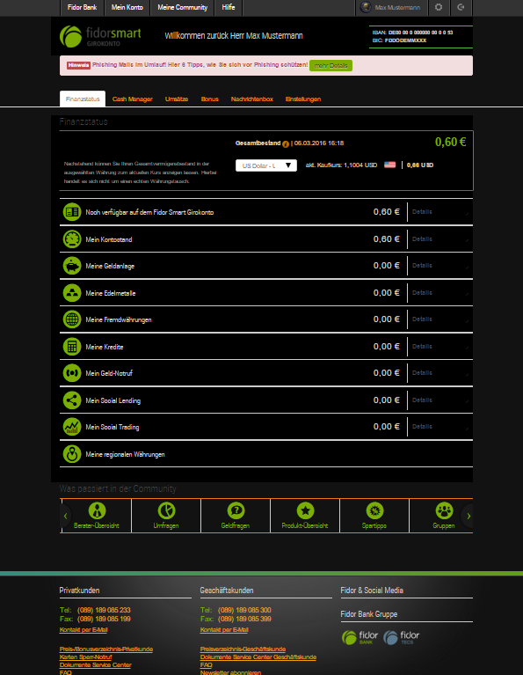Click the Fidor TECS footer logo
Screen dimensions: 523x675
pyautogui.click(x=402, y=637)
